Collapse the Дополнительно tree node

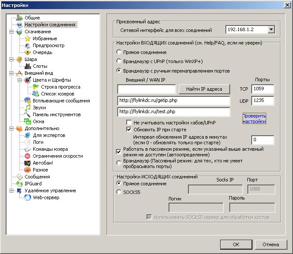click(x=11, y=128)
